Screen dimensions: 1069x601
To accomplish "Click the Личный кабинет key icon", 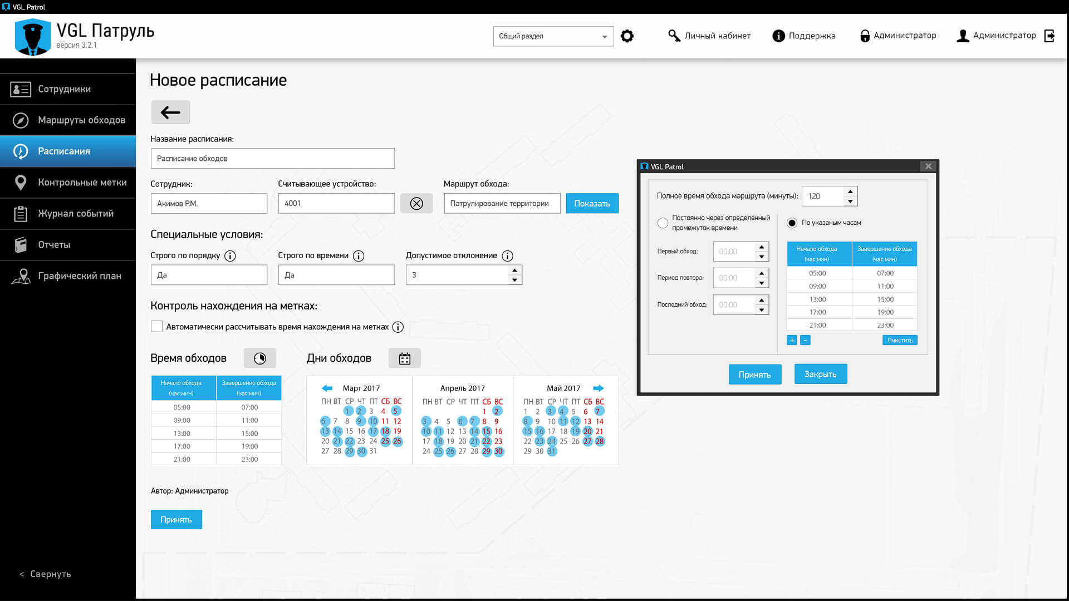I will click(674, 36).
